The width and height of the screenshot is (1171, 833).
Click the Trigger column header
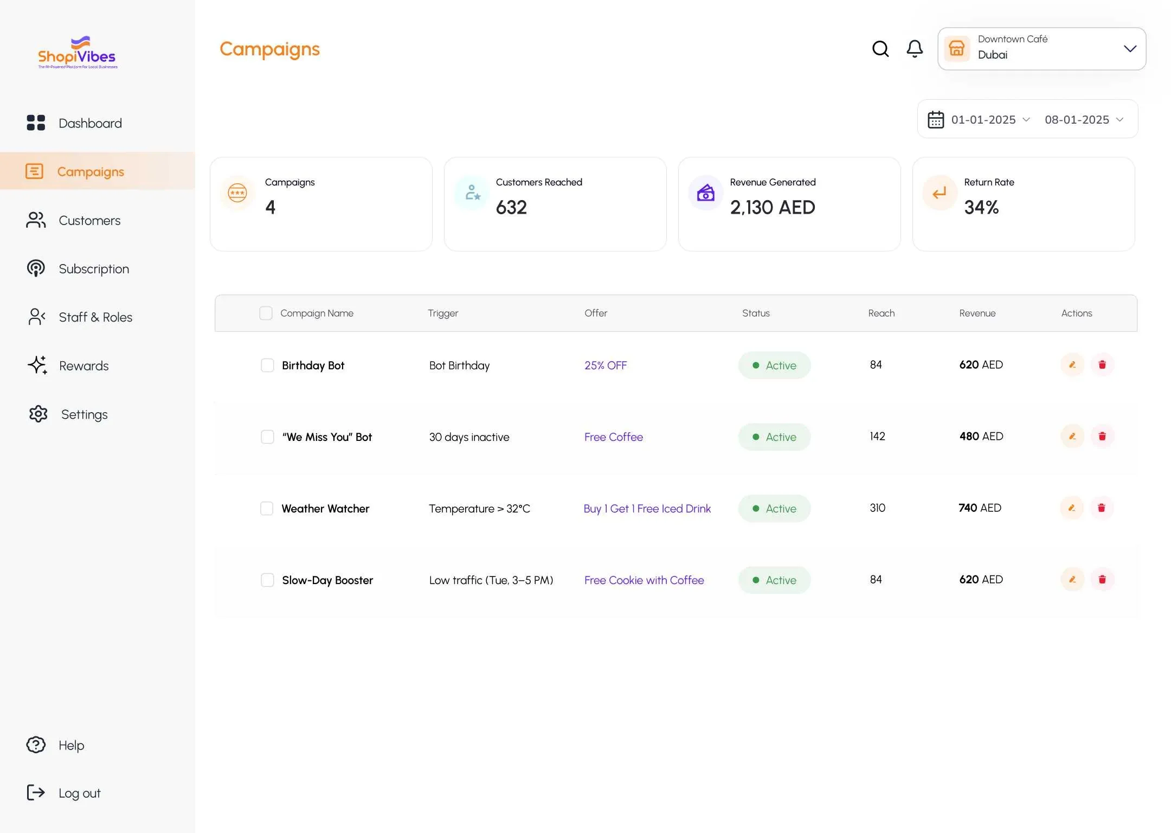coord(443,313)
